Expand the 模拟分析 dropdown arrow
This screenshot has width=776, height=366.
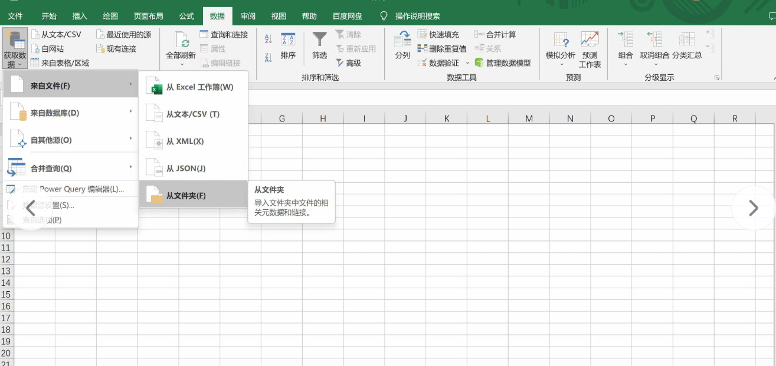point(561,64)
